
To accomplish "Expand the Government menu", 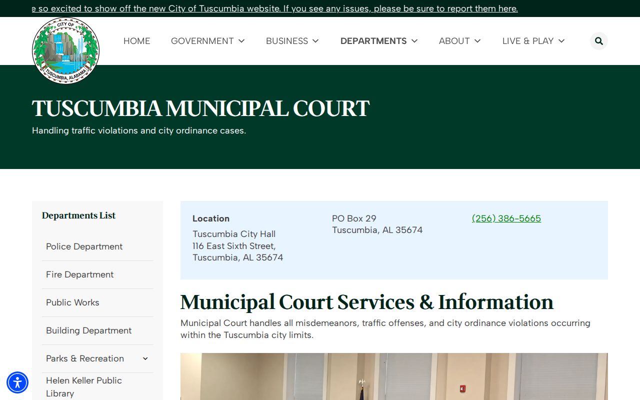I will tap(207, 41).
